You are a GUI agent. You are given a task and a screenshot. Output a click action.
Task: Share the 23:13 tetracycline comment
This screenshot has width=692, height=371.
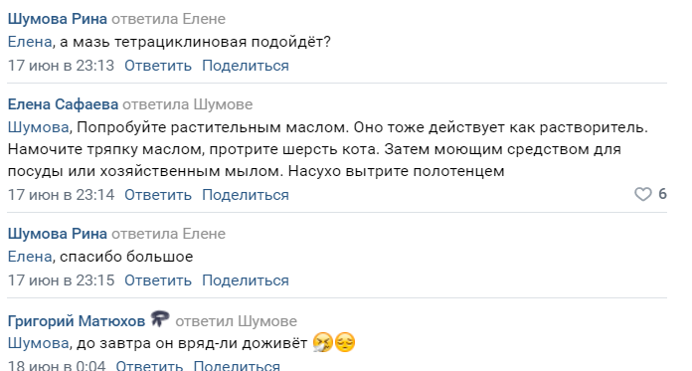pos(246,66)
